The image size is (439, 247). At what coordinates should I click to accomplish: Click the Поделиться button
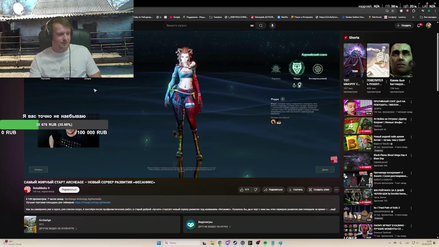(273, 190)
